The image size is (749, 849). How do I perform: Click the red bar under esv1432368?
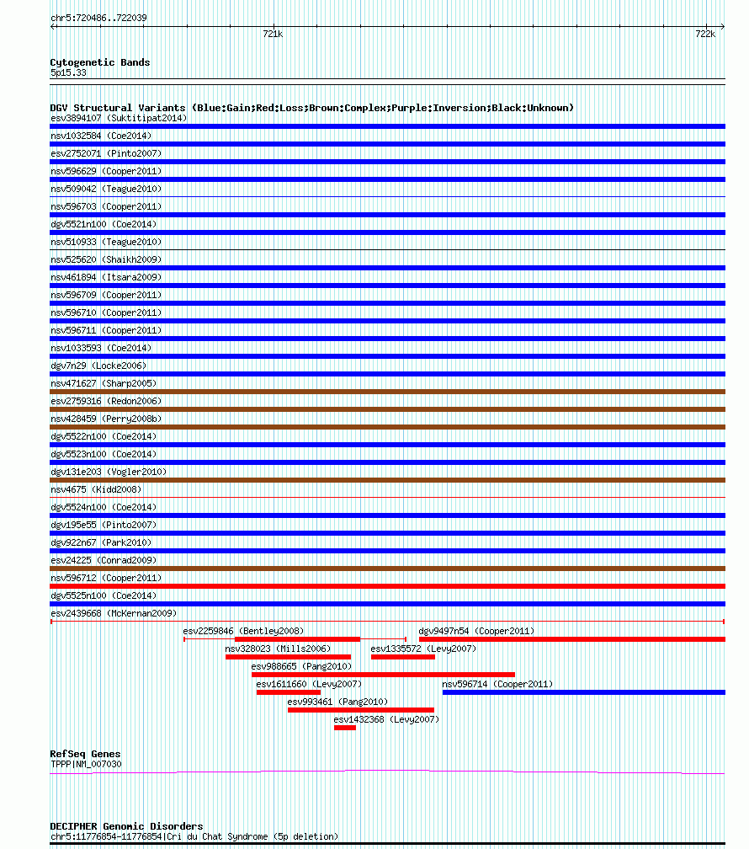(x=345, y=728)
